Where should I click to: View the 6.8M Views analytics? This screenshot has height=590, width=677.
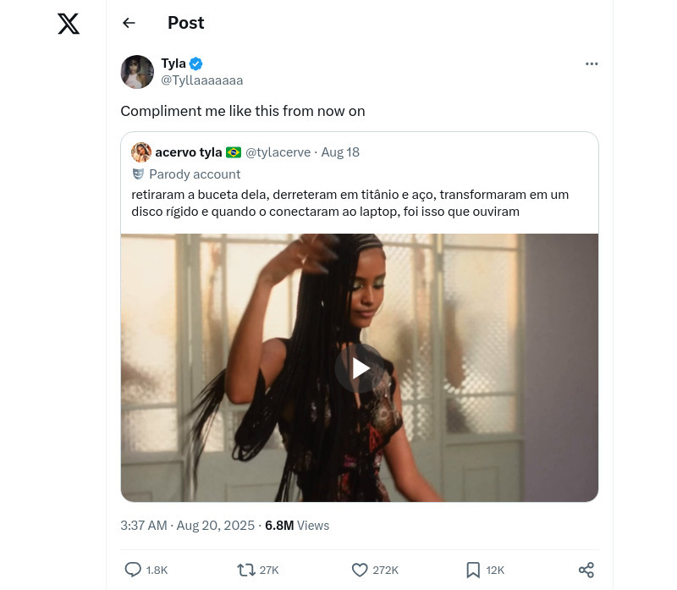point(297,526)
